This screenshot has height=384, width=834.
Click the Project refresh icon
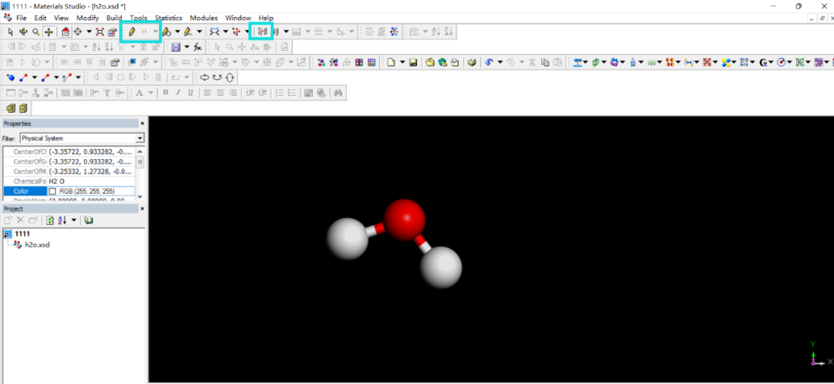(49, 219)
